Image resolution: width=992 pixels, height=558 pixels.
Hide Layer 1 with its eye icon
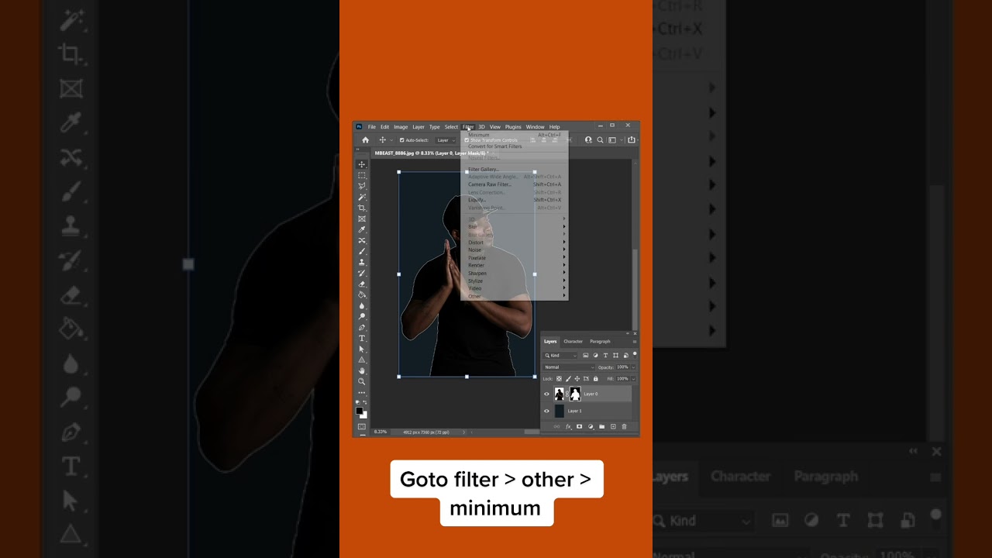546,411
